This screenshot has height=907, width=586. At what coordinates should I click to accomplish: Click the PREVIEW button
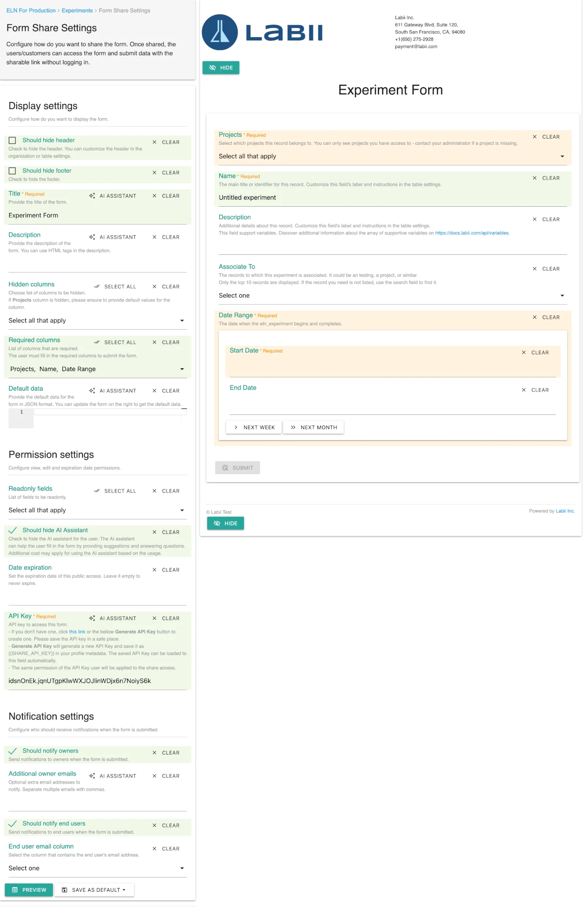(29, 890)
